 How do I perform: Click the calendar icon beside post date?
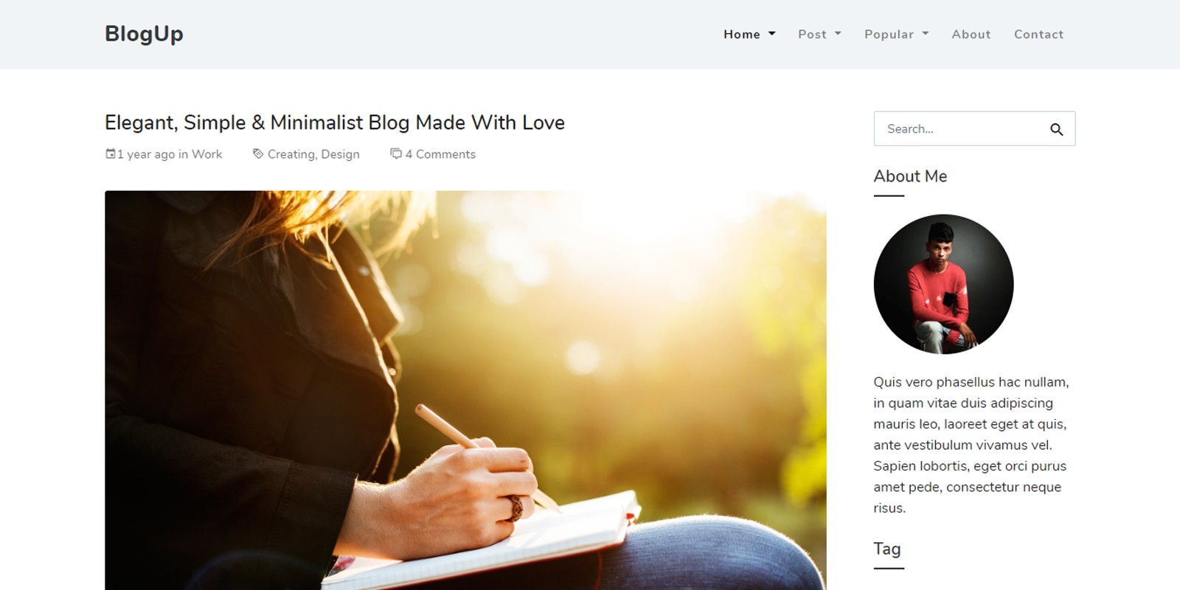coord(111,153)
